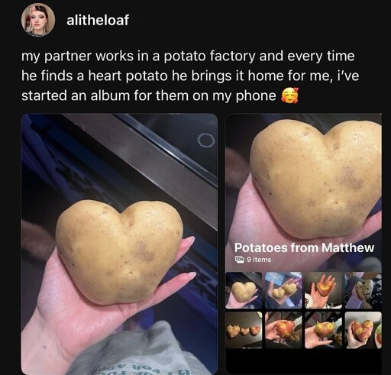The width and height of the screenshot is (391, 375).
Task: Open alitheloaf's profile avatar
Action: [x=38, y=20]
